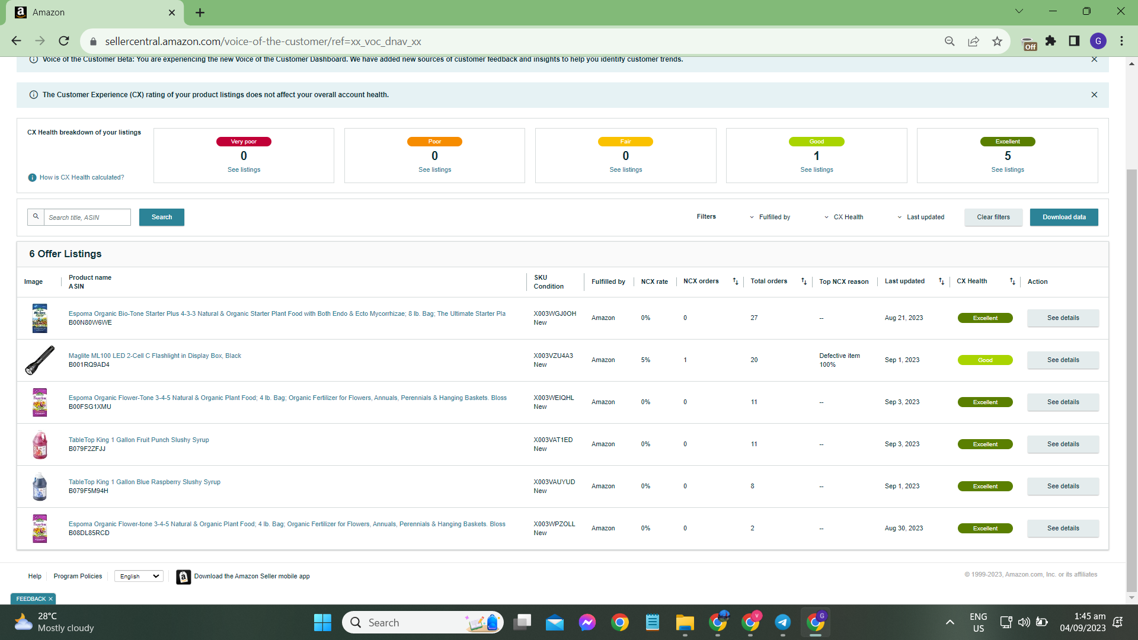The height and width of the screenshot is (640, 1138).
Task: Open TableTop King Blue Raspberry Slushy Syrup link
Action: point(145,482)
